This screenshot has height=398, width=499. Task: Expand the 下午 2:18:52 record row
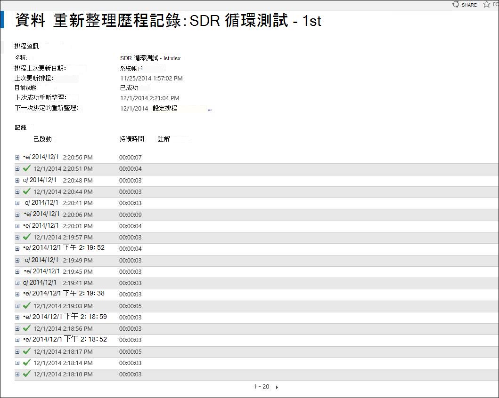(17, 340)
